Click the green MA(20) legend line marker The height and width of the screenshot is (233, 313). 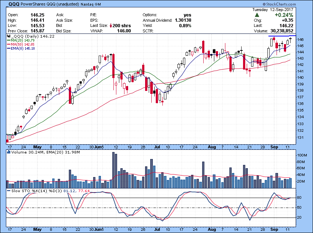click(9, 40)
